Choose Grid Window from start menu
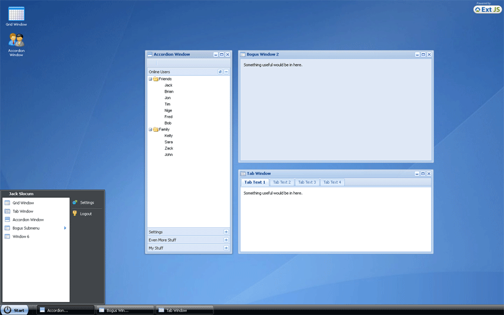The width and height of the screenshot is (504, 315). coord(36,203)
